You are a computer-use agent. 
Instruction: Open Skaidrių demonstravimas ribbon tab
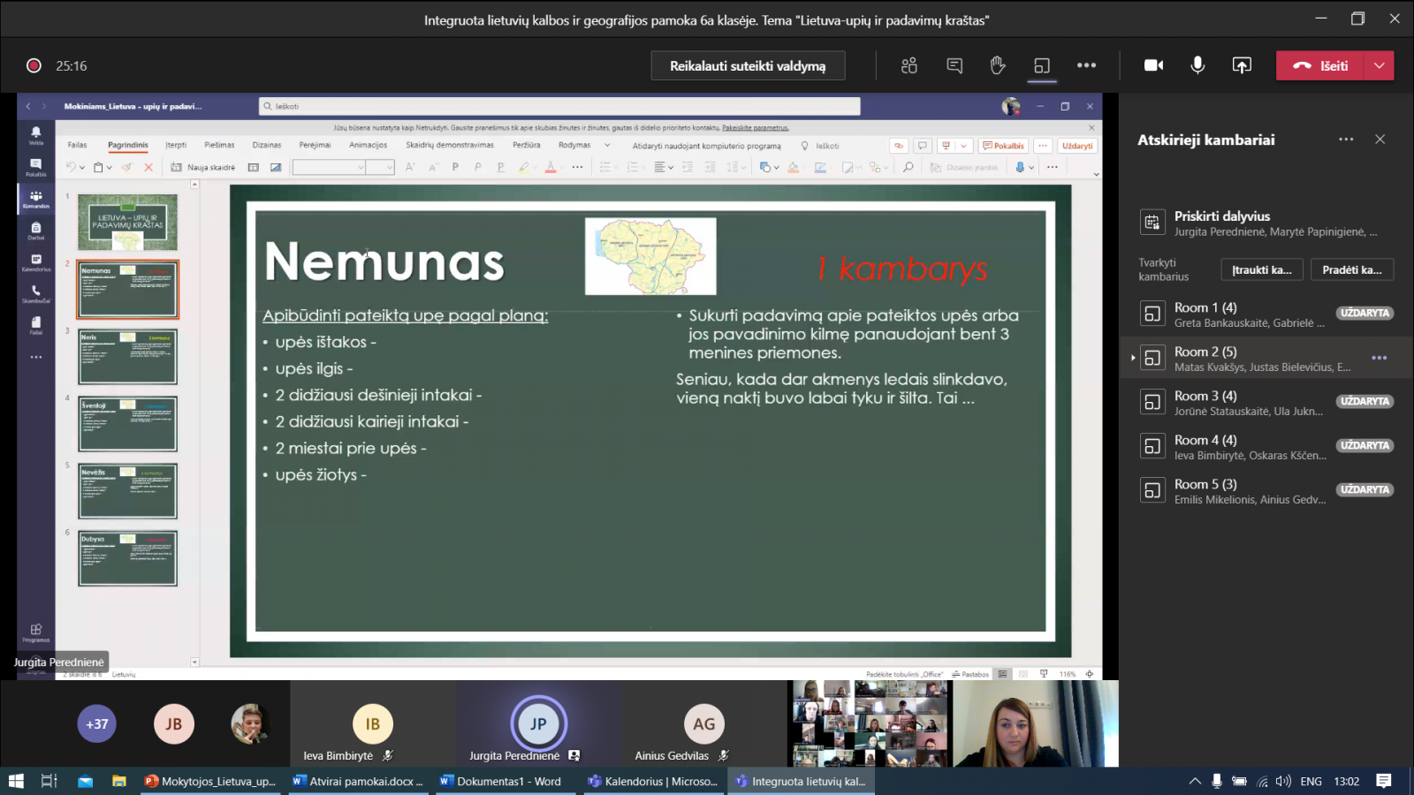click(450, 145)
